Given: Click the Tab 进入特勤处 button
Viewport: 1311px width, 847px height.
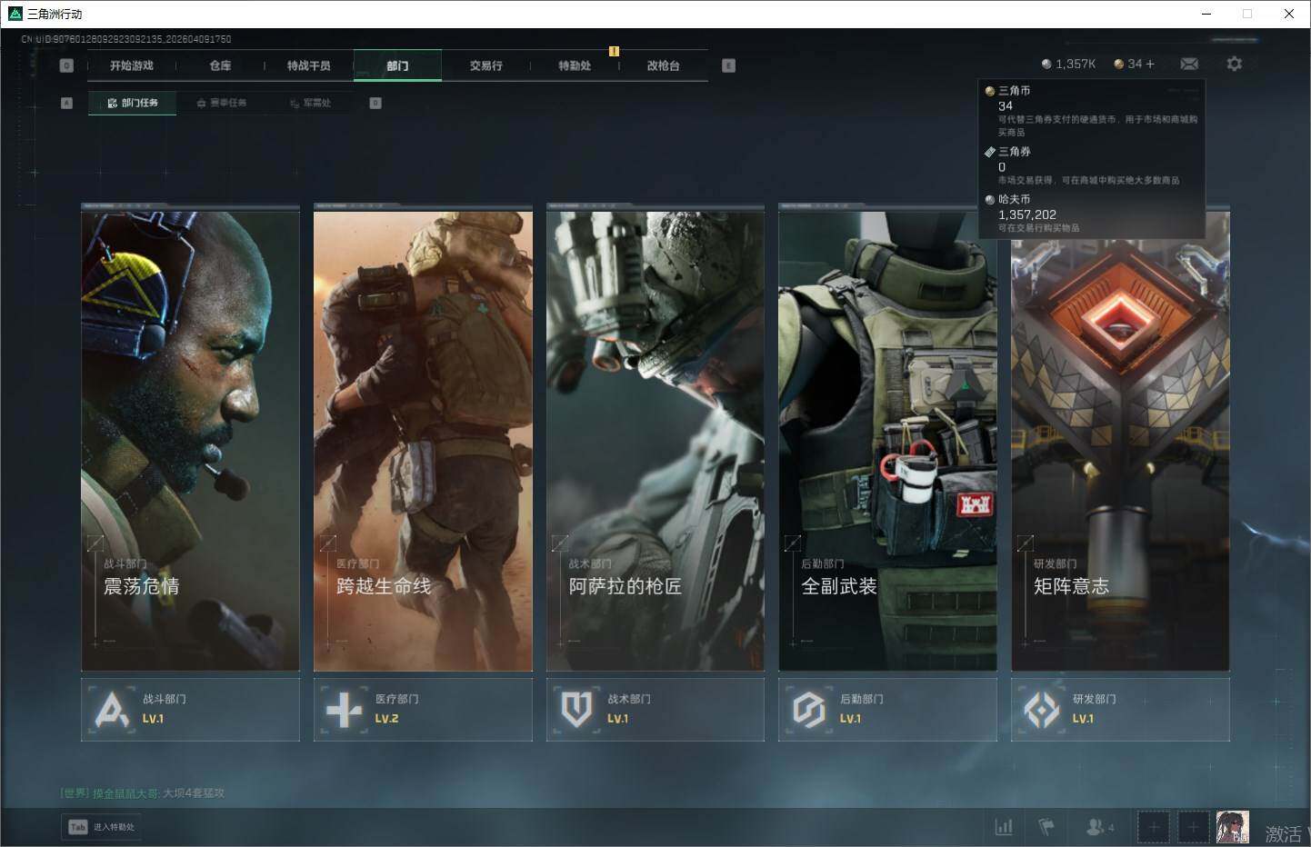Looking at the screenshot, I should pyautogui.click(x=103, y=827).
